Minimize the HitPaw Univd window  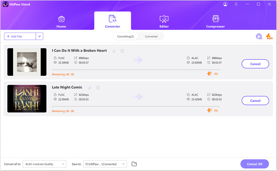(247, 4)
